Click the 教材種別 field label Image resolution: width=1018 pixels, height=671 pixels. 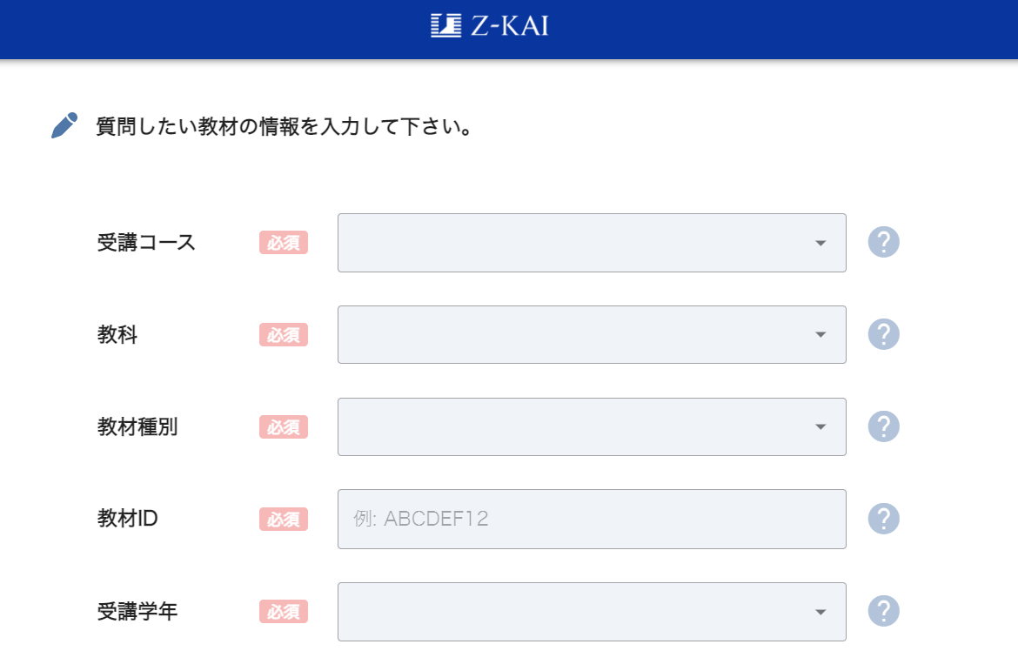pos(137,427)
